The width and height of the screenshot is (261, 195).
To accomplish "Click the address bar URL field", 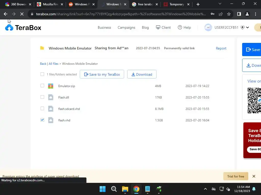I will point(121,14).
